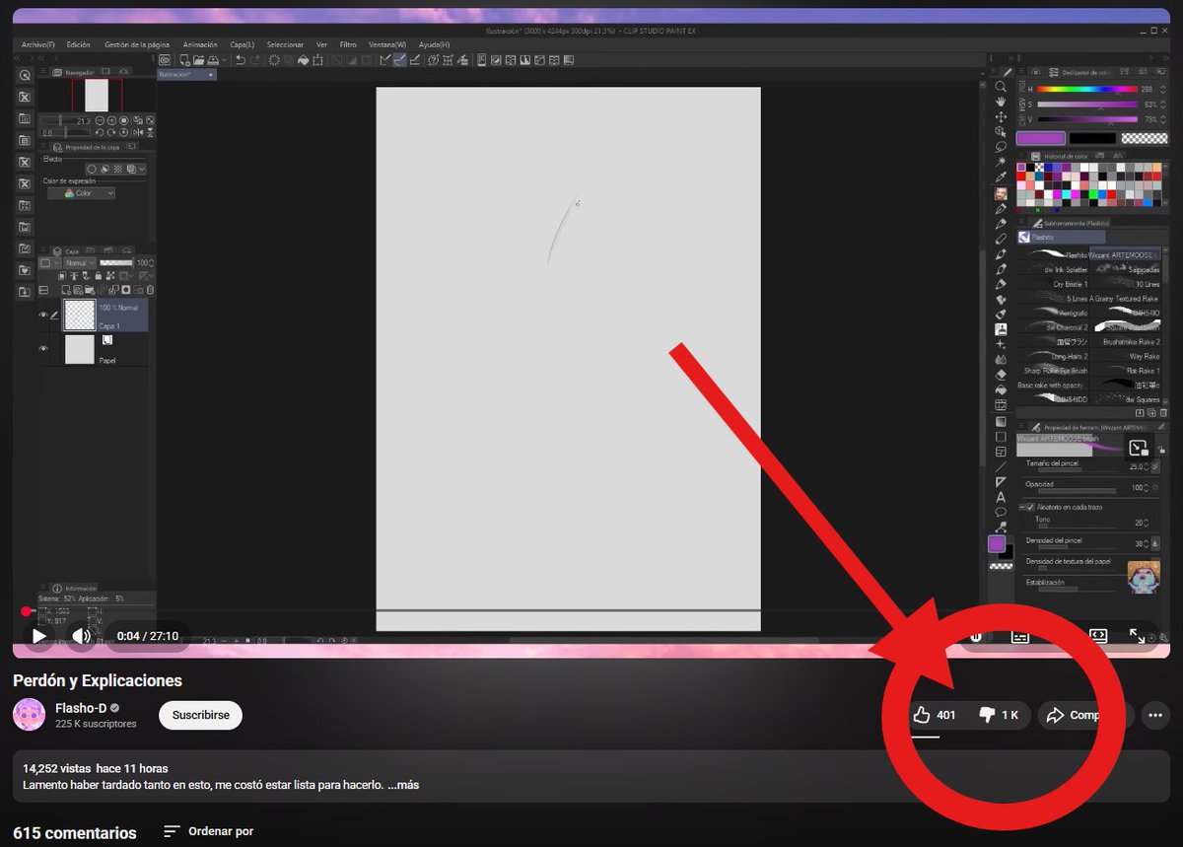Zoom out in the Navegador panel
The image size is (1183, 847).
(x=99, y=119)
